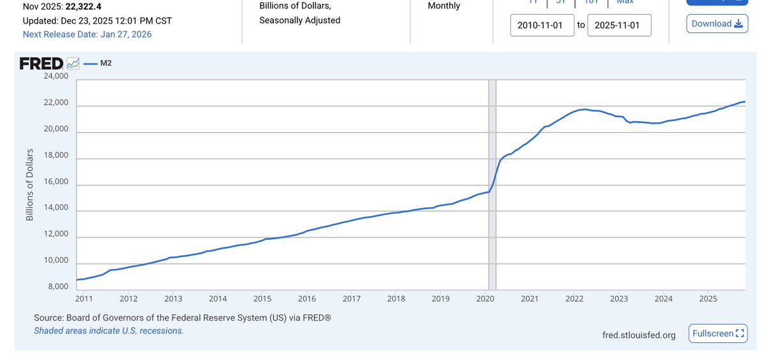This screenshot has width=766, height=357.
Task: Click the 'Monthly' frequency text
Action: pyautogui.click(x=444, y=6)
